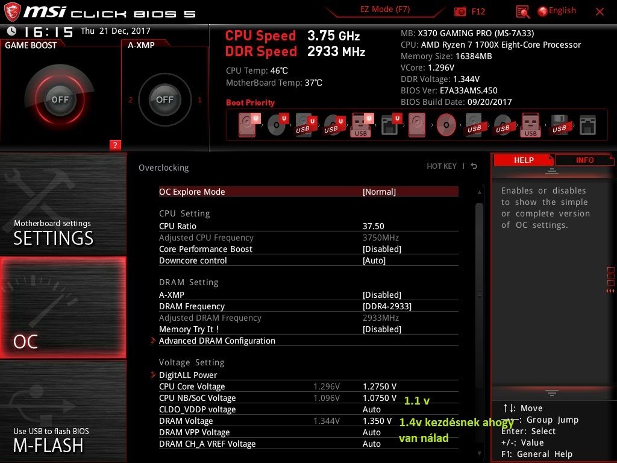The width and height of the screenshot is (617, 463).
Task: Set DRAM VPP Voltage Auto value
Action: click(x=371, y=432)
